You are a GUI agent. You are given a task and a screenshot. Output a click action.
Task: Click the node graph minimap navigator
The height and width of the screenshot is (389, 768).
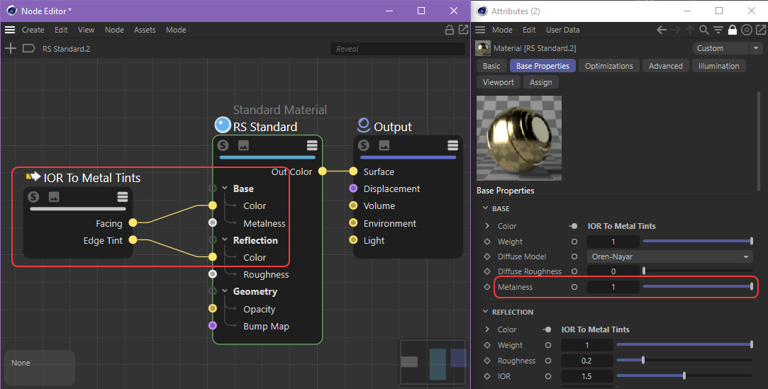coord(433,361)
